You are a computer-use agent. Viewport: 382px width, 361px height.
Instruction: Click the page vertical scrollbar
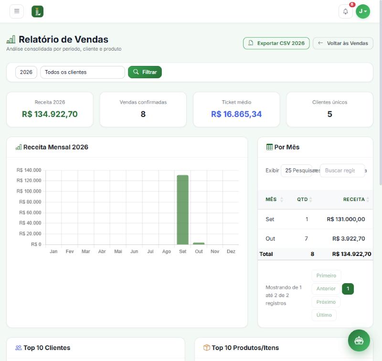click(x=381, y=93)
